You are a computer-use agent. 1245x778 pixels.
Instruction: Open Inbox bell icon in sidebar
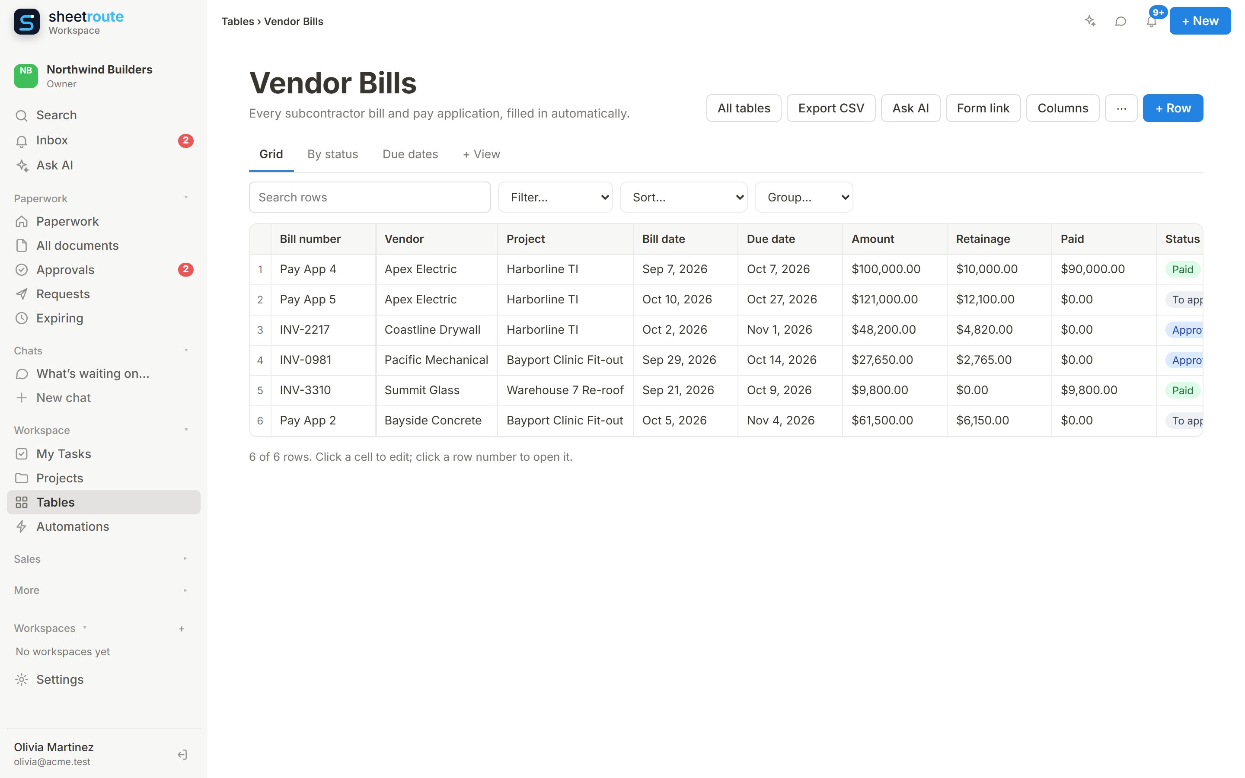[x=22, y=140]
